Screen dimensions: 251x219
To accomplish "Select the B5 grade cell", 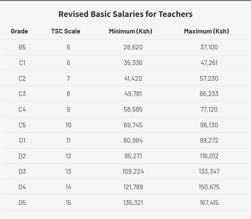I will pos(22,47).
